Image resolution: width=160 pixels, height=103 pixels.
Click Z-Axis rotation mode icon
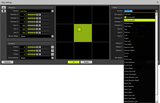point(53,54)
